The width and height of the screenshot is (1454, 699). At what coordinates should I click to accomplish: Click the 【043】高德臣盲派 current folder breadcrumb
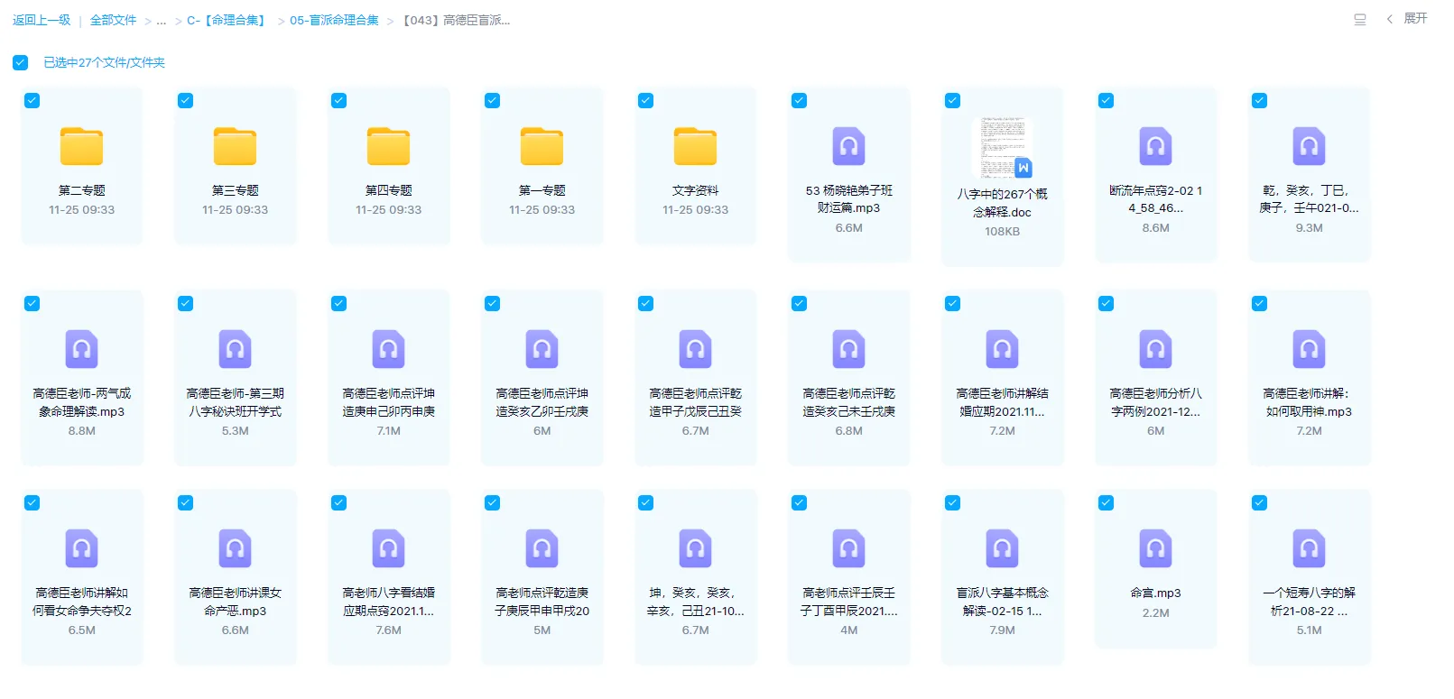[x=457, y=20]
